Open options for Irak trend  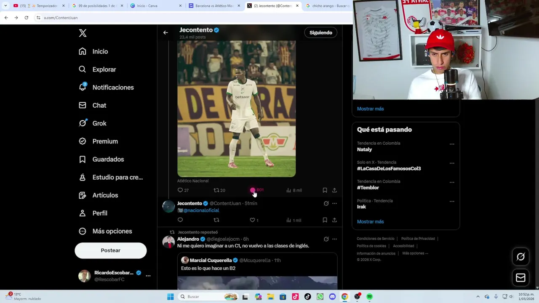452,202
